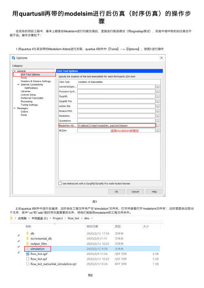Confirm the Options dialog with OK
Image resolution: width=204 pixels, height=288 pixels.
coord(116,191)
